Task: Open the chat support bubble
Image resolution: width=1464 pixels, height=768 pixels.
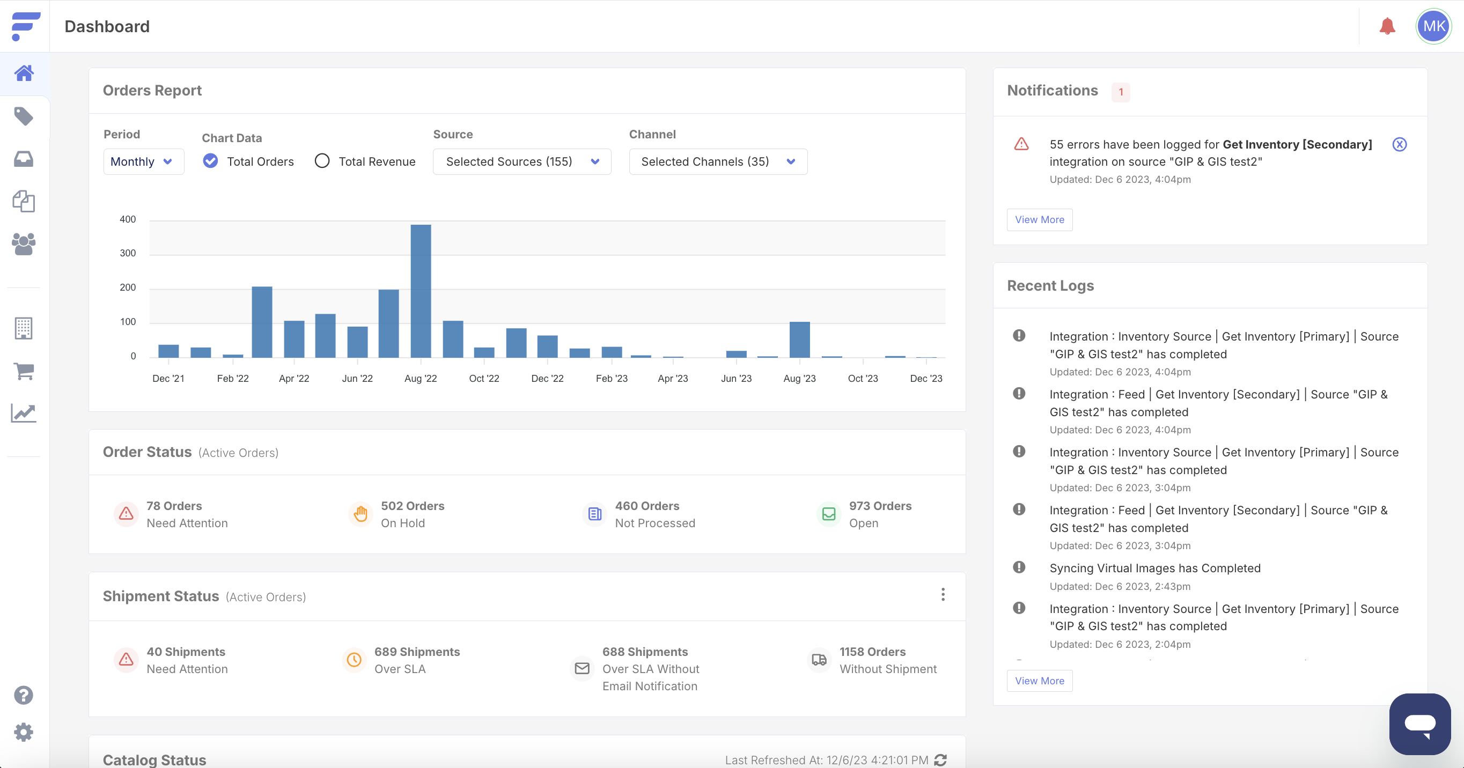Action: tap(1420, 723)
